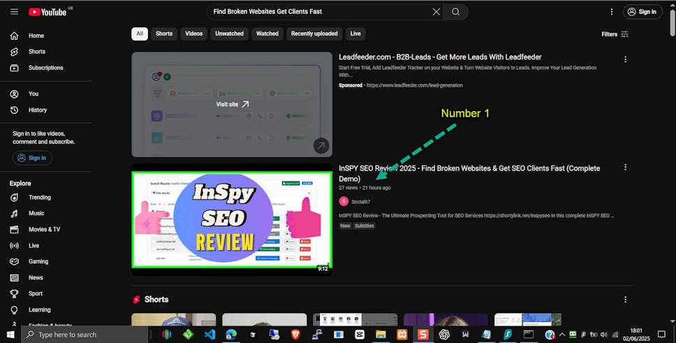Click the Windows taskbar search field

click(84, 335)
